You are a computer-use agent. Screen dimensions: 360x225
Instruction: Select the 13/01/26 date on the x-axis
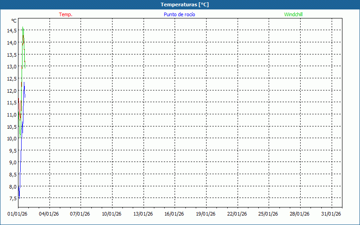point(143,214)
